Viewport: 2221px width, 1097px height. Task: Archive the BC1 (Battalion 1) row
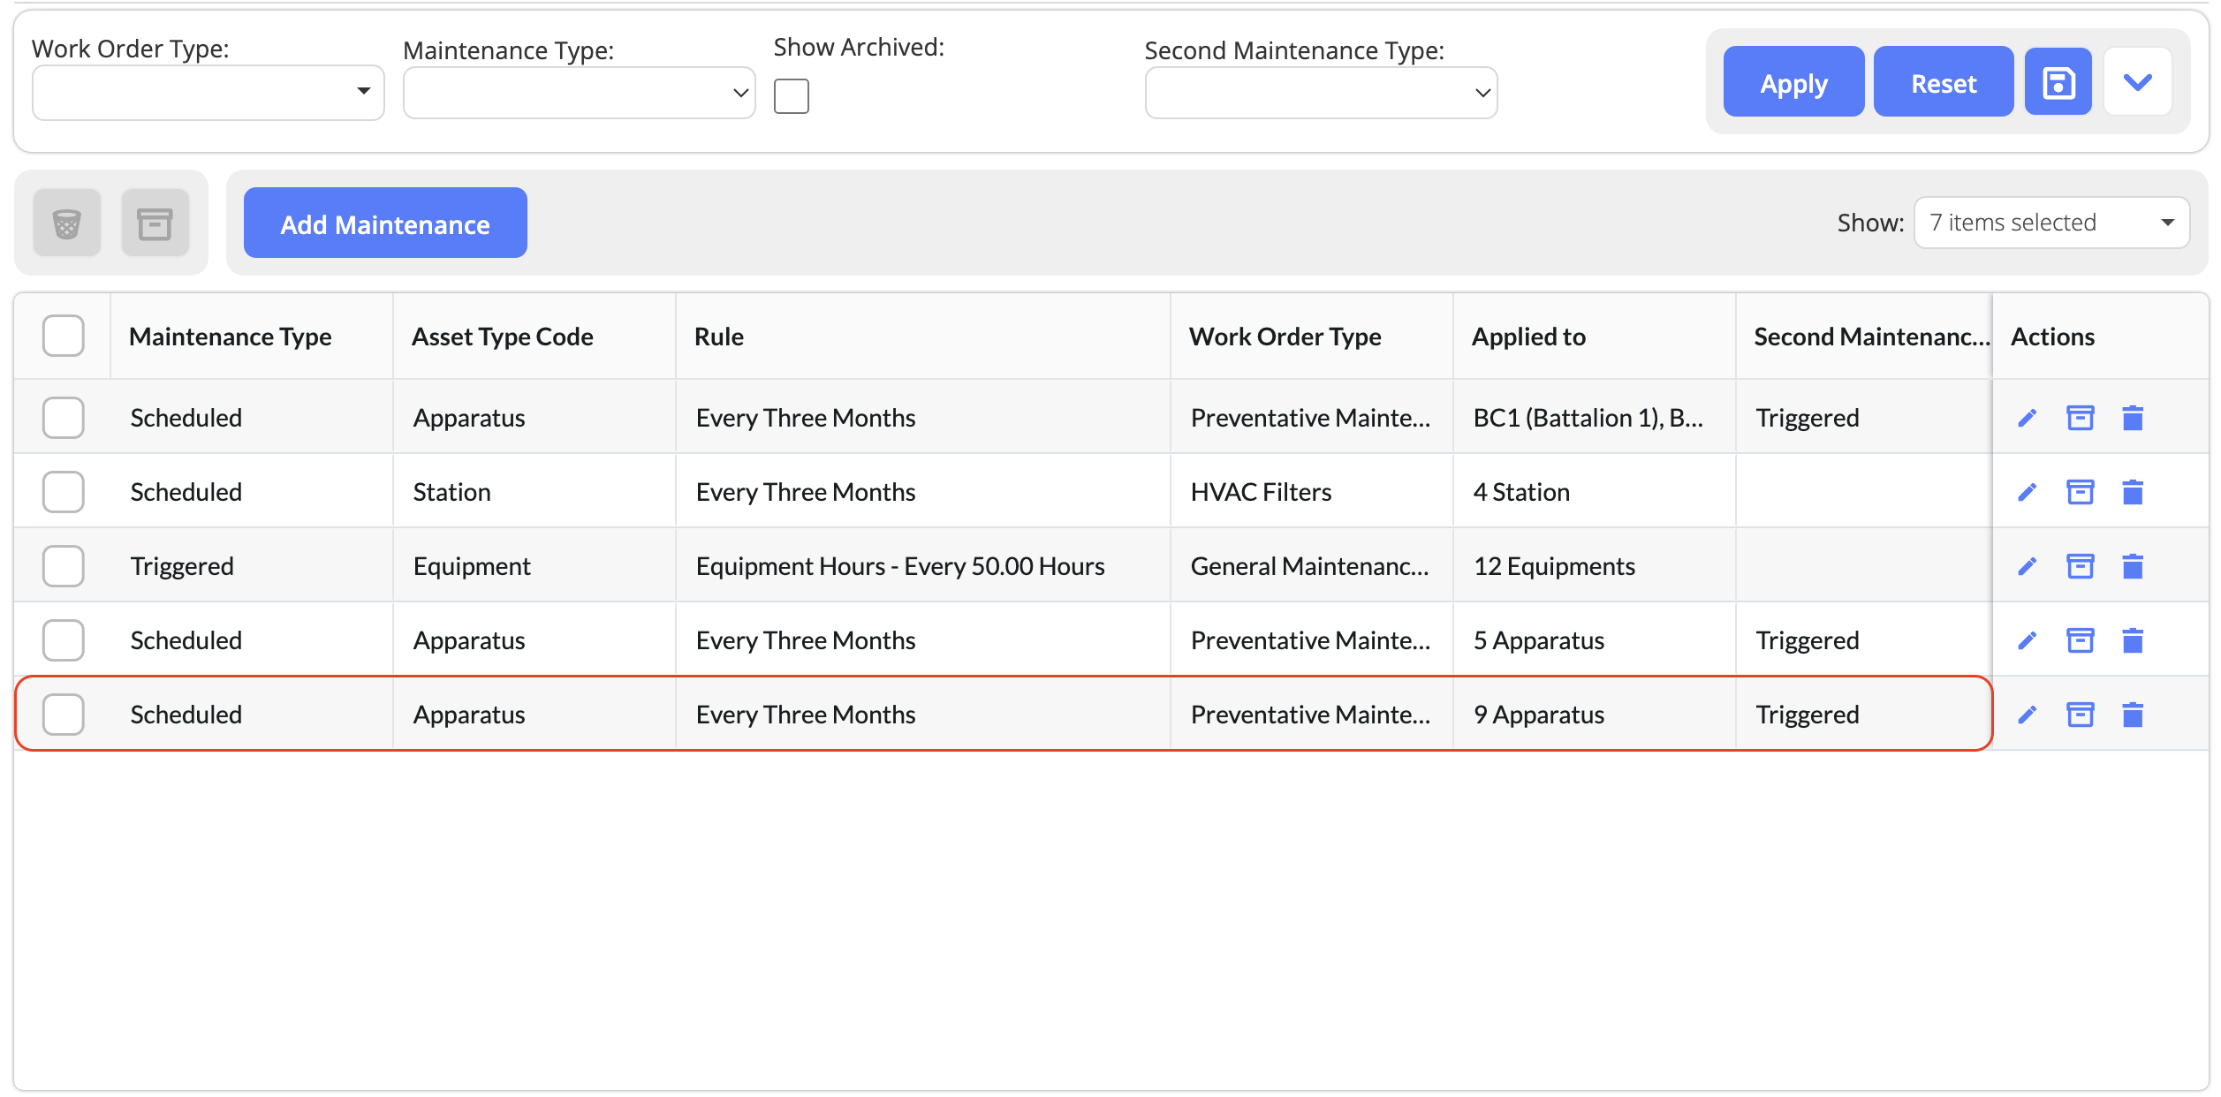point(2081,418)
